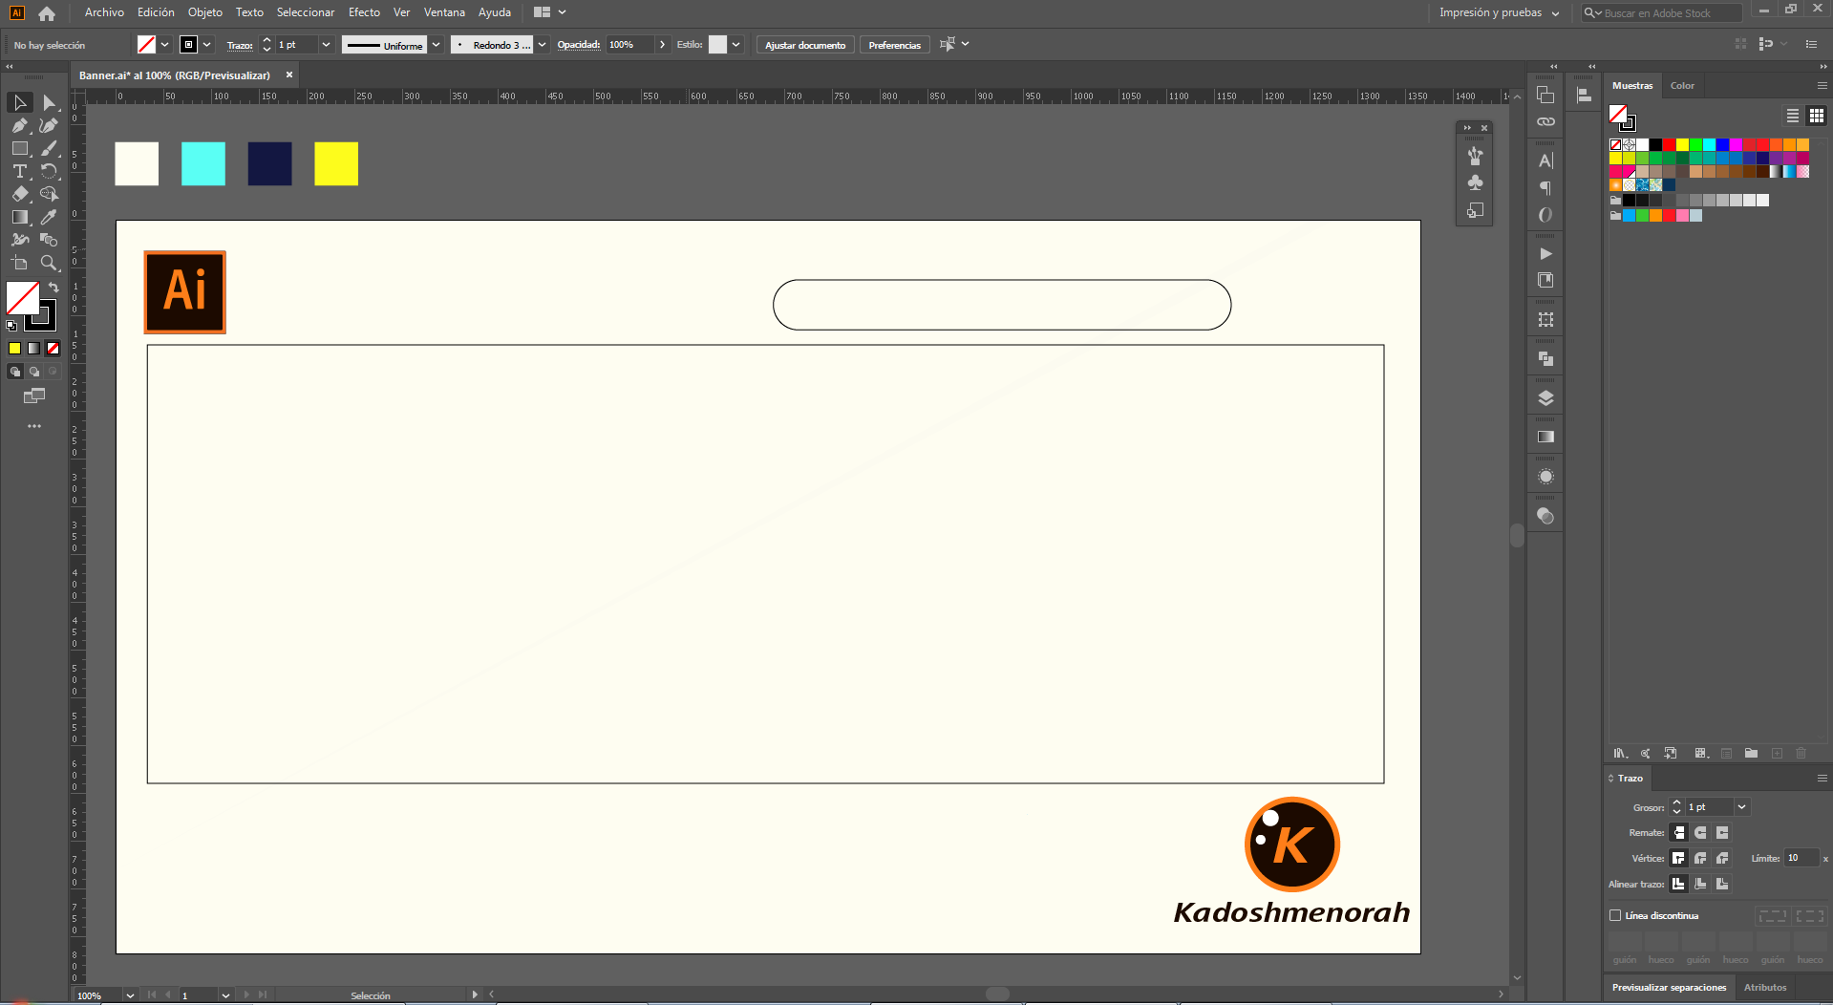
Task: Open the Uniforme width profile dropdown
Action: [x=437, y=45]
